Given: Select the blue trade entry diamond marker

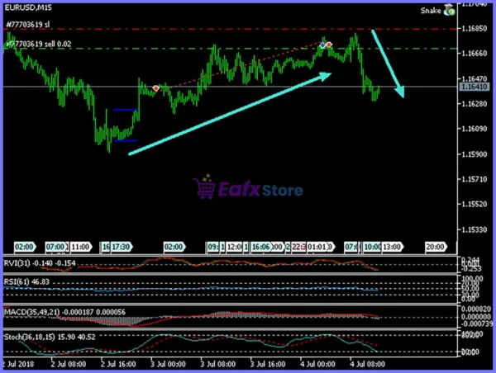Looking at the screenshot, I should click(322, 45).
